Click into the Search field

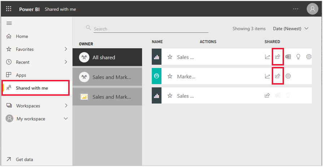click(151, 29)
